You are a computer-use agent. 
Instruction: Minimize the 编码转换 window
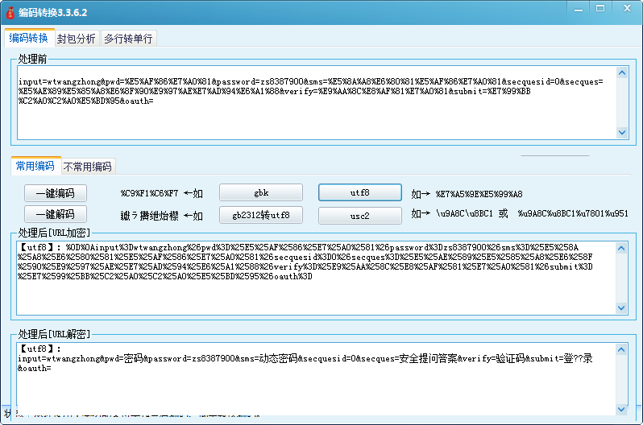pyautogui.click(x=578, y=7)
